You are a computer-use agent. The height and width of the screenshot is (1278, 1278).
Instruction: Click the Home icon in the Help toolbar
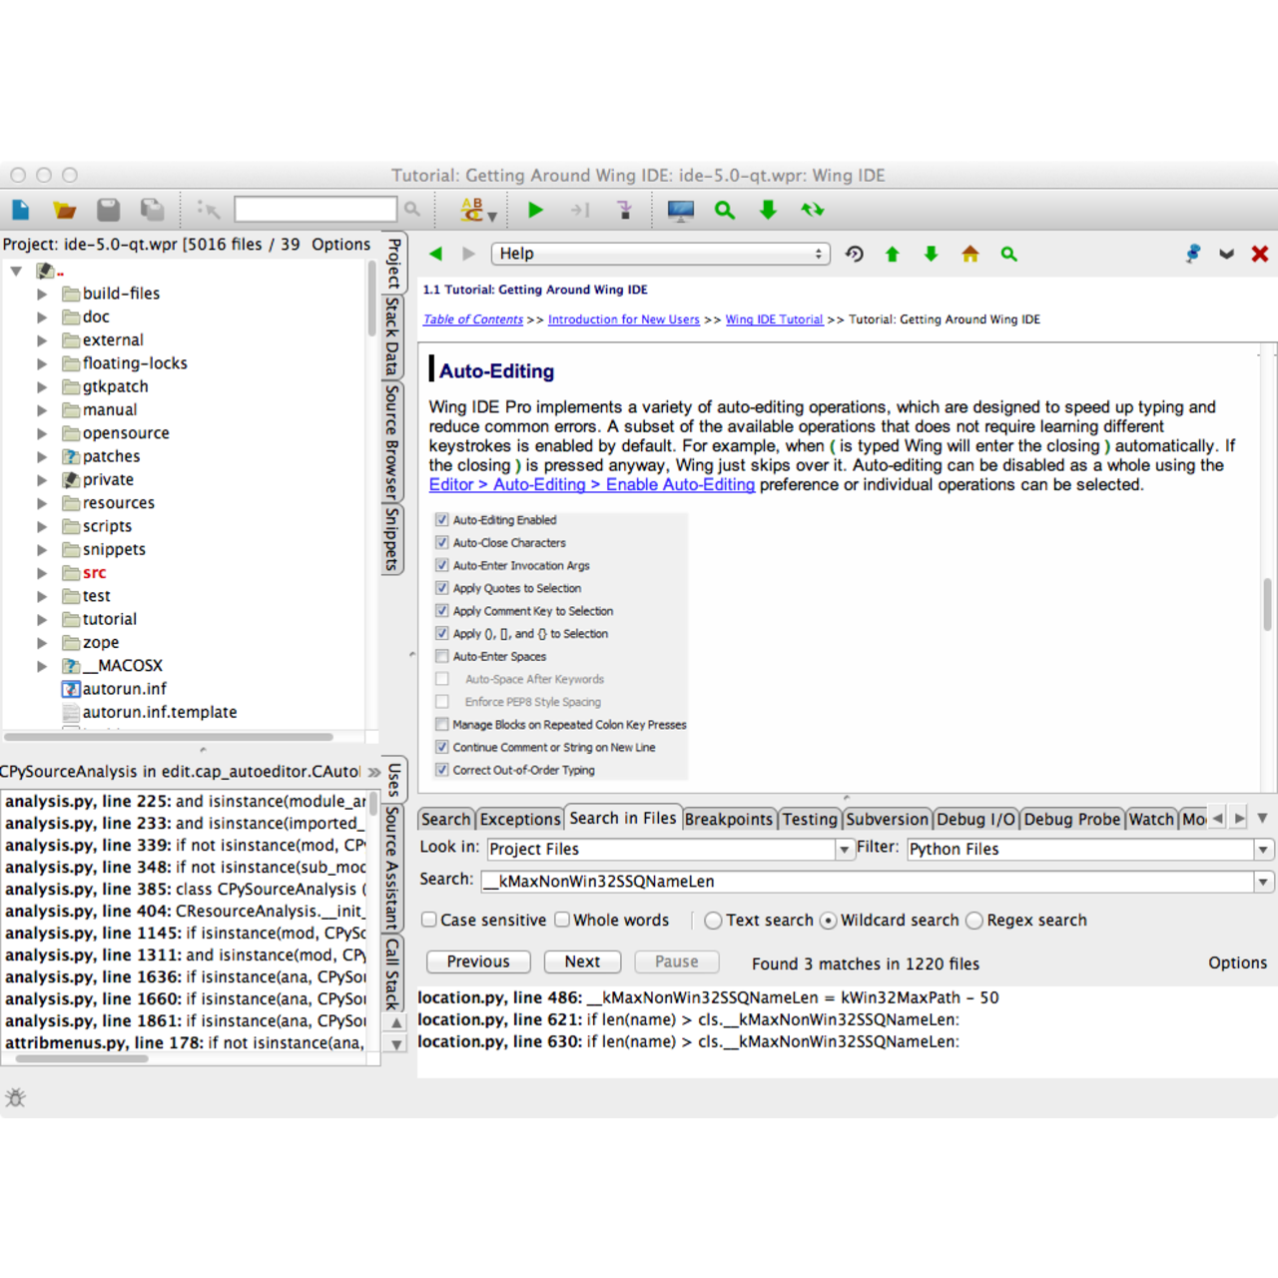click(x=969, y=254)
